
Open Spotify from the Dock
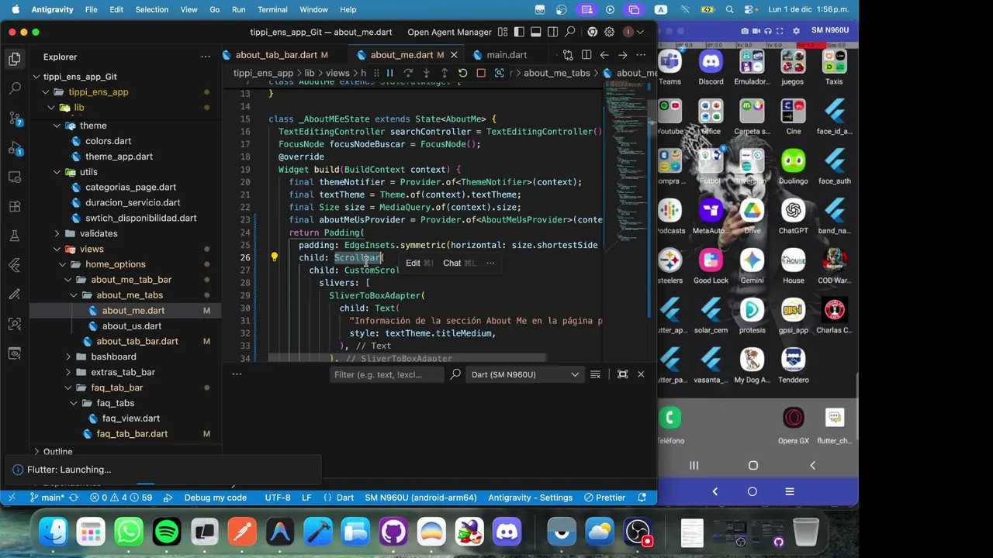[x=167, y=532]
